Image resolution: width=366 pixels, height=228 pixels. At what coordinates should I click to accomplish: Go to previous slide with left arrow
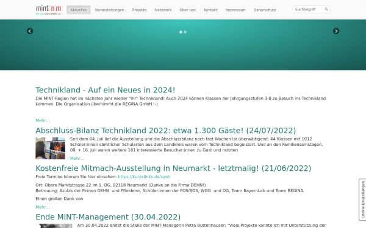coord(30,31)
